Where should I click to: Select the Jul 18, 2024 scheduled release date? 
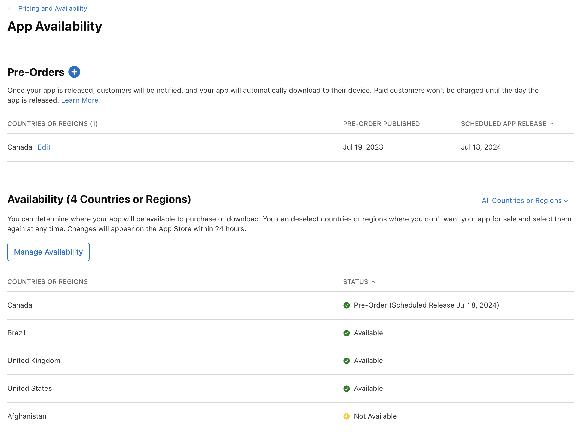[481, 147]
